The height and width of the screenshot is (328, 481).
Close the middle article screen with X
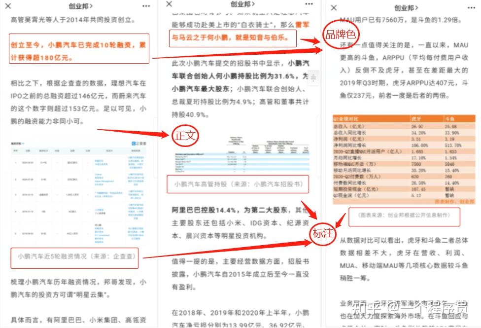pyautogui.click(x=169, y=4)
